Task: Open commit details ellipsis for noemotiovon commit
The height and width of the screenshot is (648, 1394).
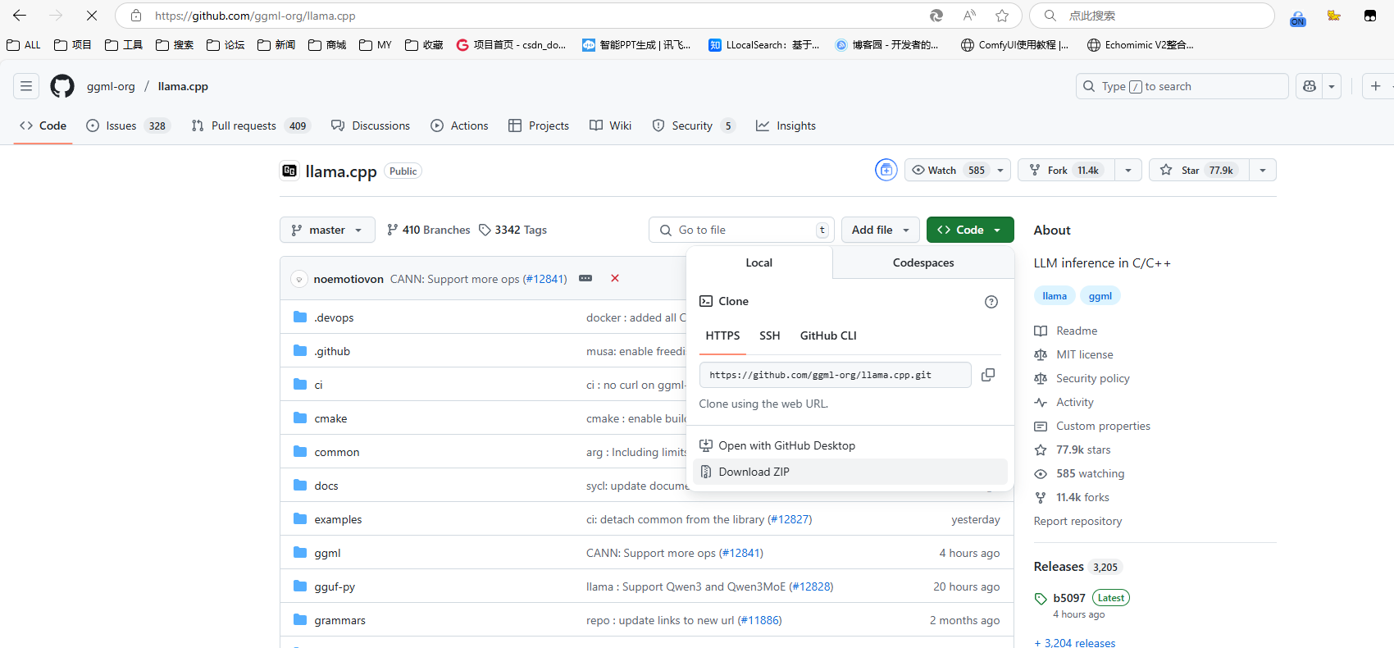Action: point(585,279)
